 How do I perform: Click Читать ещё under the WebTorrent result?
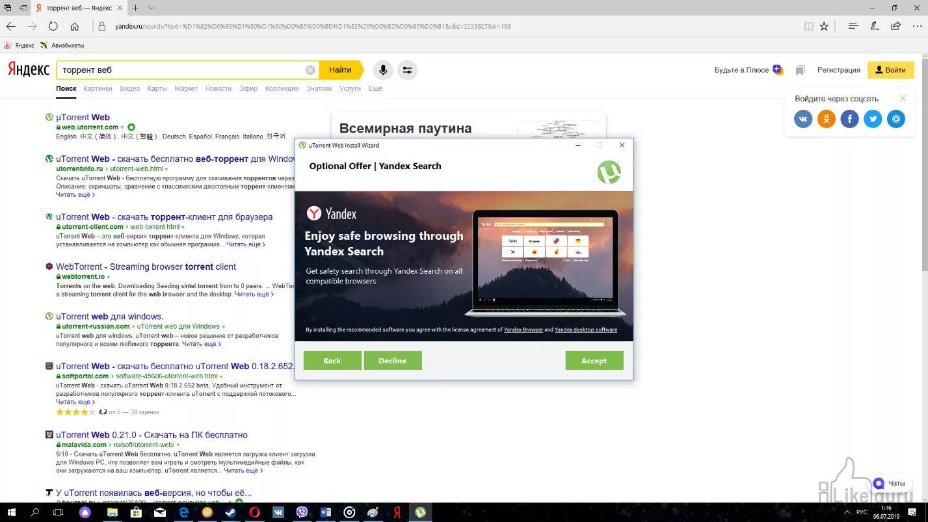click(x=254, y=294)
